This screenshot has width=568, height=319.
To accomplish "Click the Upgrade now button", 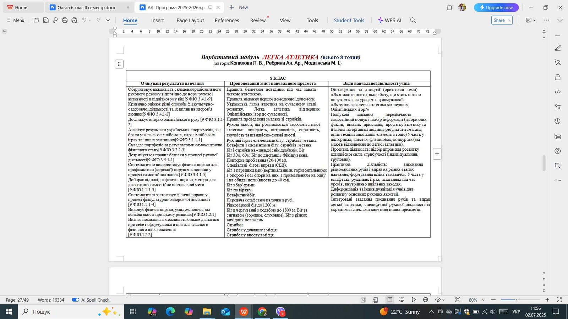I will click(x=496, y=7).
